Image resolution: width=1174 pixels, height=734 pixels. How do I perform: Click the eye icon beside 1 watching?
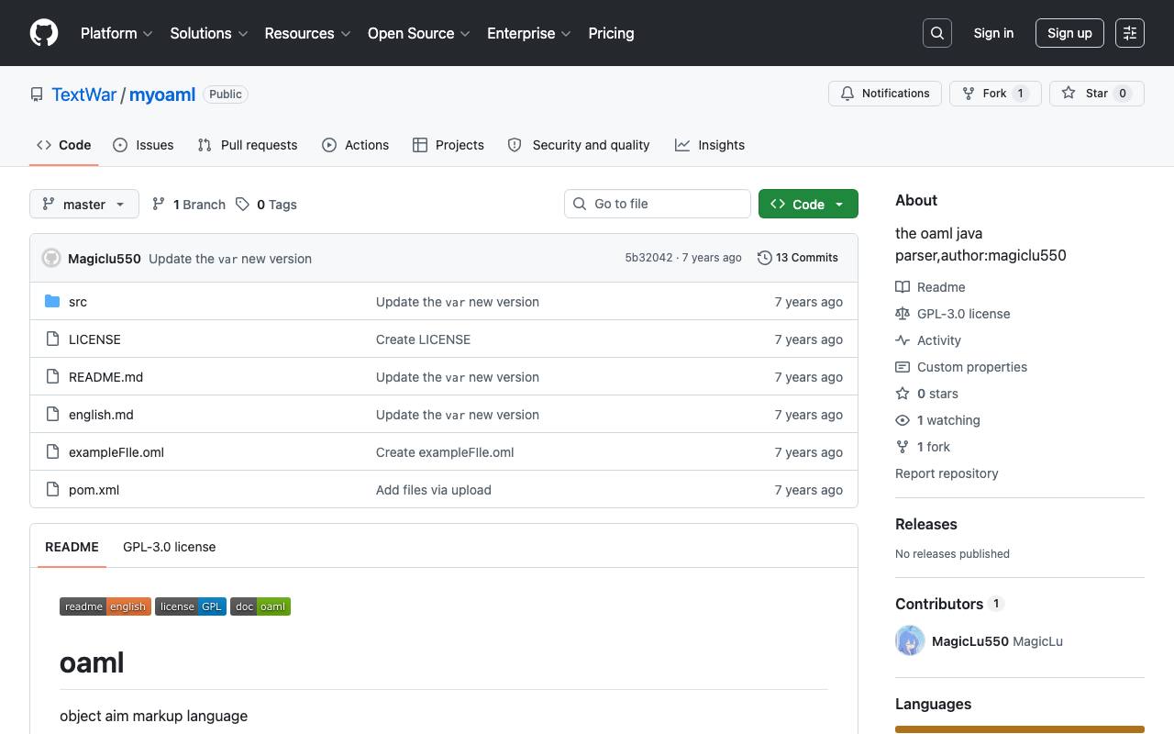(x=903, y=420)
